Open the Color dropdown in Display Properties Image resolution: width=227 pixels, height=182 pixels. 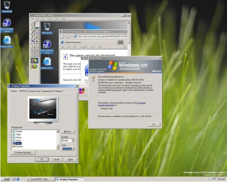pyautogui.click(x=68, y=149)
